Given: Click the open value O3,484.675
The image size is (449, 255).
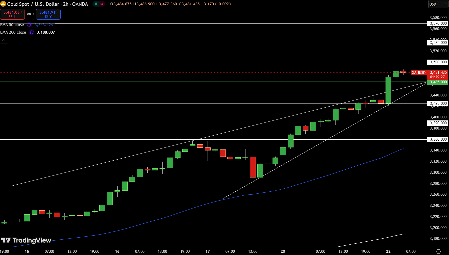Looking at the screenshot, I should click(121, 4).
